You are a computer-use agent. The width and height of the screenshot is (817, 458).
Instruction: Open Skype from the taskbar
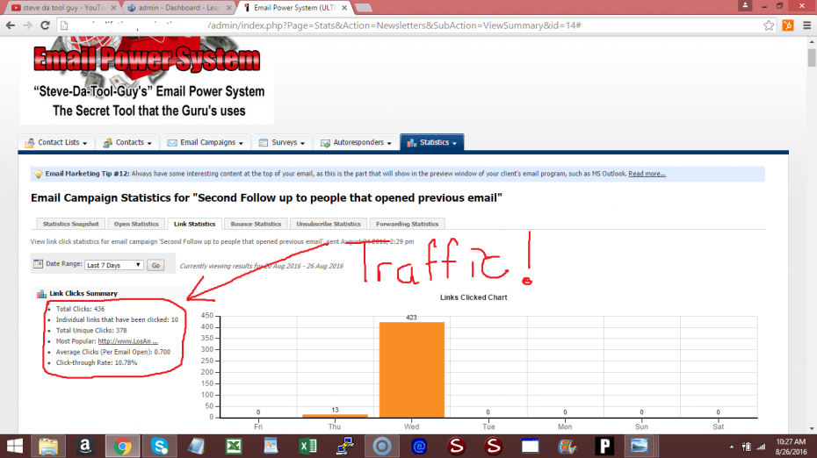point(159,445)
